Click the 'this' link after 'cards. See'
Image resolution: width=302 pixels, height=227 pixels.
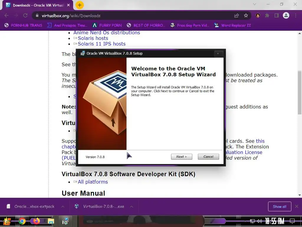pos(260,141)
